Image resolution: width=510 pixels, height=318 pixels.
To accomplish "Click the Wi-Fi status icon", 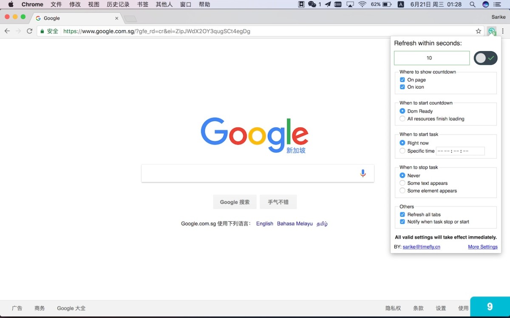I will pyautogui.click(x=362, y=5).
